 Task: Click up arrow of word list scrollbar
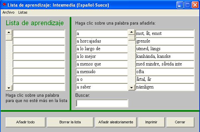point(131,32)
